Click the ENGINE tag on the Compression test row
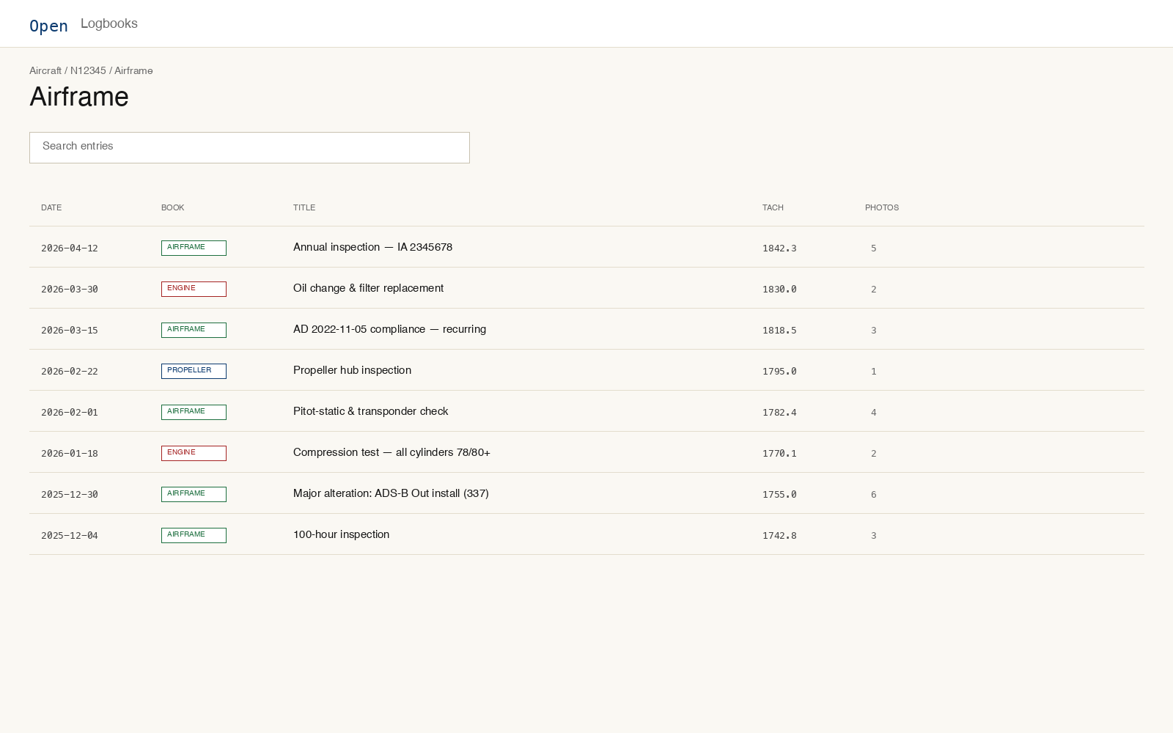1173x733 pixels. 194,453
